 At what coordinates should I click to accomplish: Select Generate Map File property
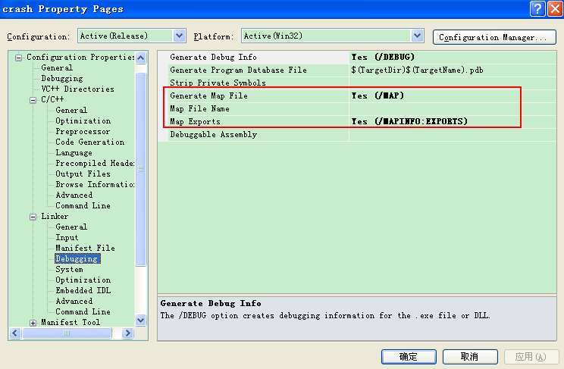point(208,96)
